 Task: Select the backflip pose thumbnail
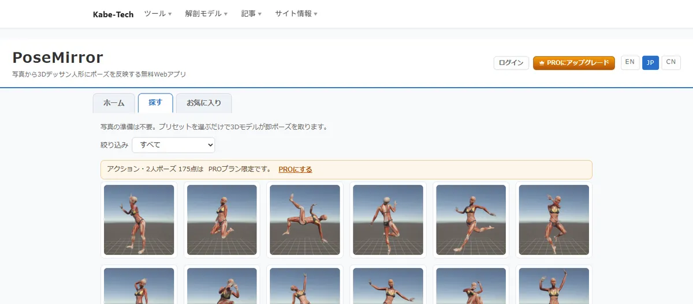305,220
